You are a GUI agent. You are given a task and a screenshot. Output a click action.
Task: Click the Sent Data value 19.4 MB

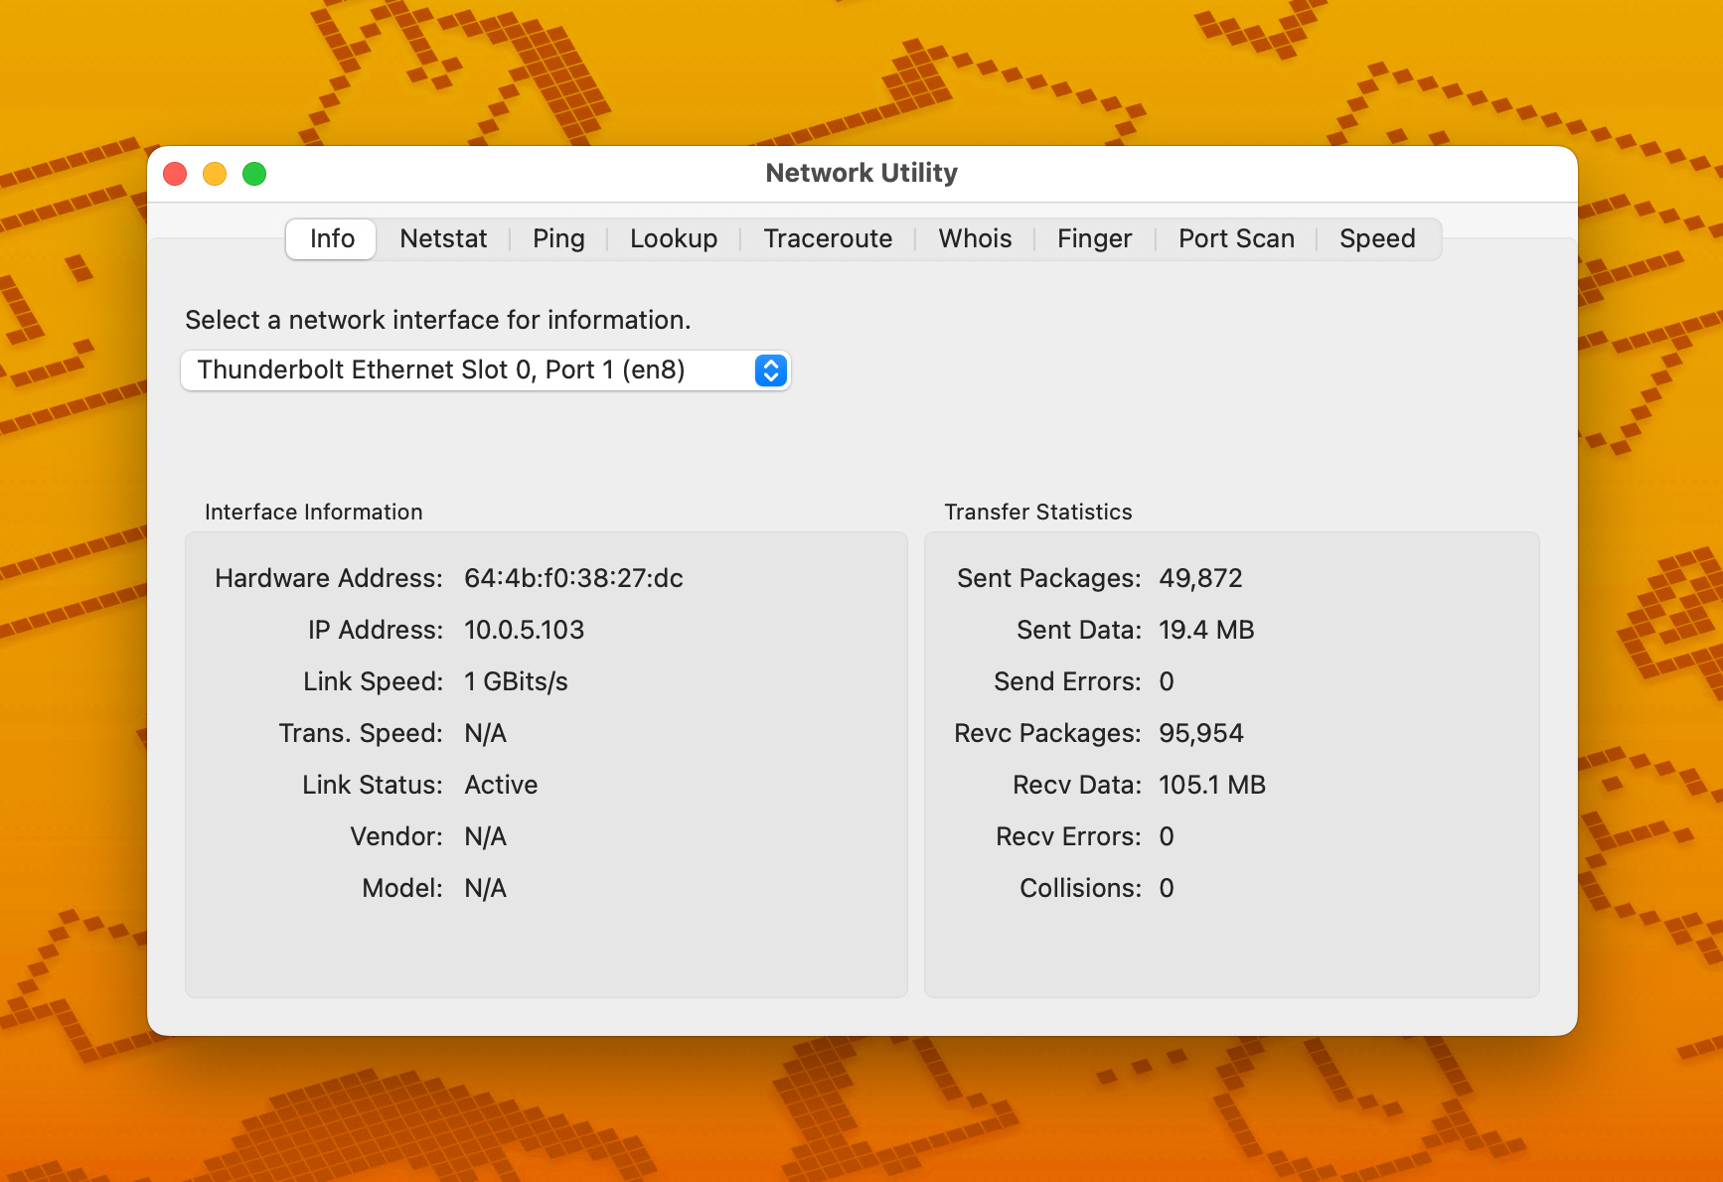pos(1206,630)
